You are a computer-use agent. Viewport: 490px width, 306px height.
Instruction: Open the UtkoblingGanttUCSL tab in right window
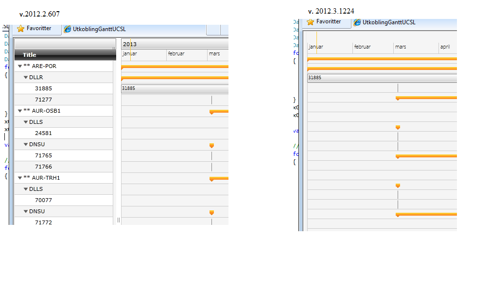point(389,22)
